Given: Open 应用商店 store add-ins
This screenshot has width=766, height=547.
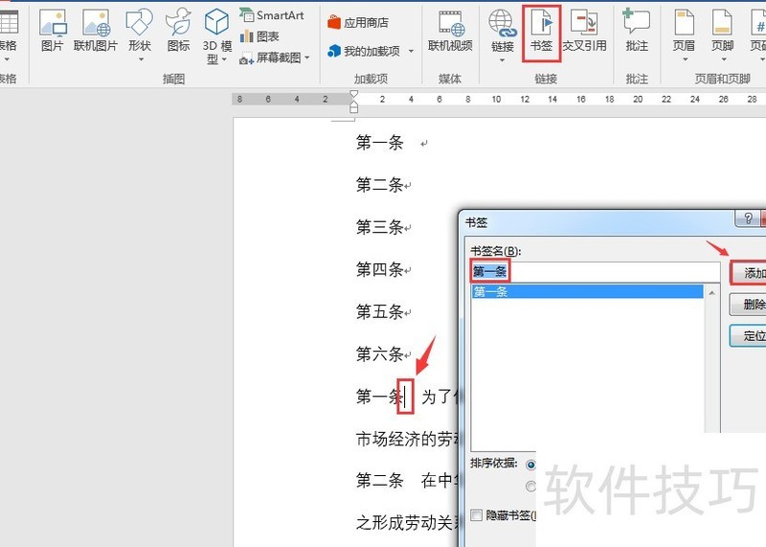Looking at the screenshot, I should click(x=358, y=22).
